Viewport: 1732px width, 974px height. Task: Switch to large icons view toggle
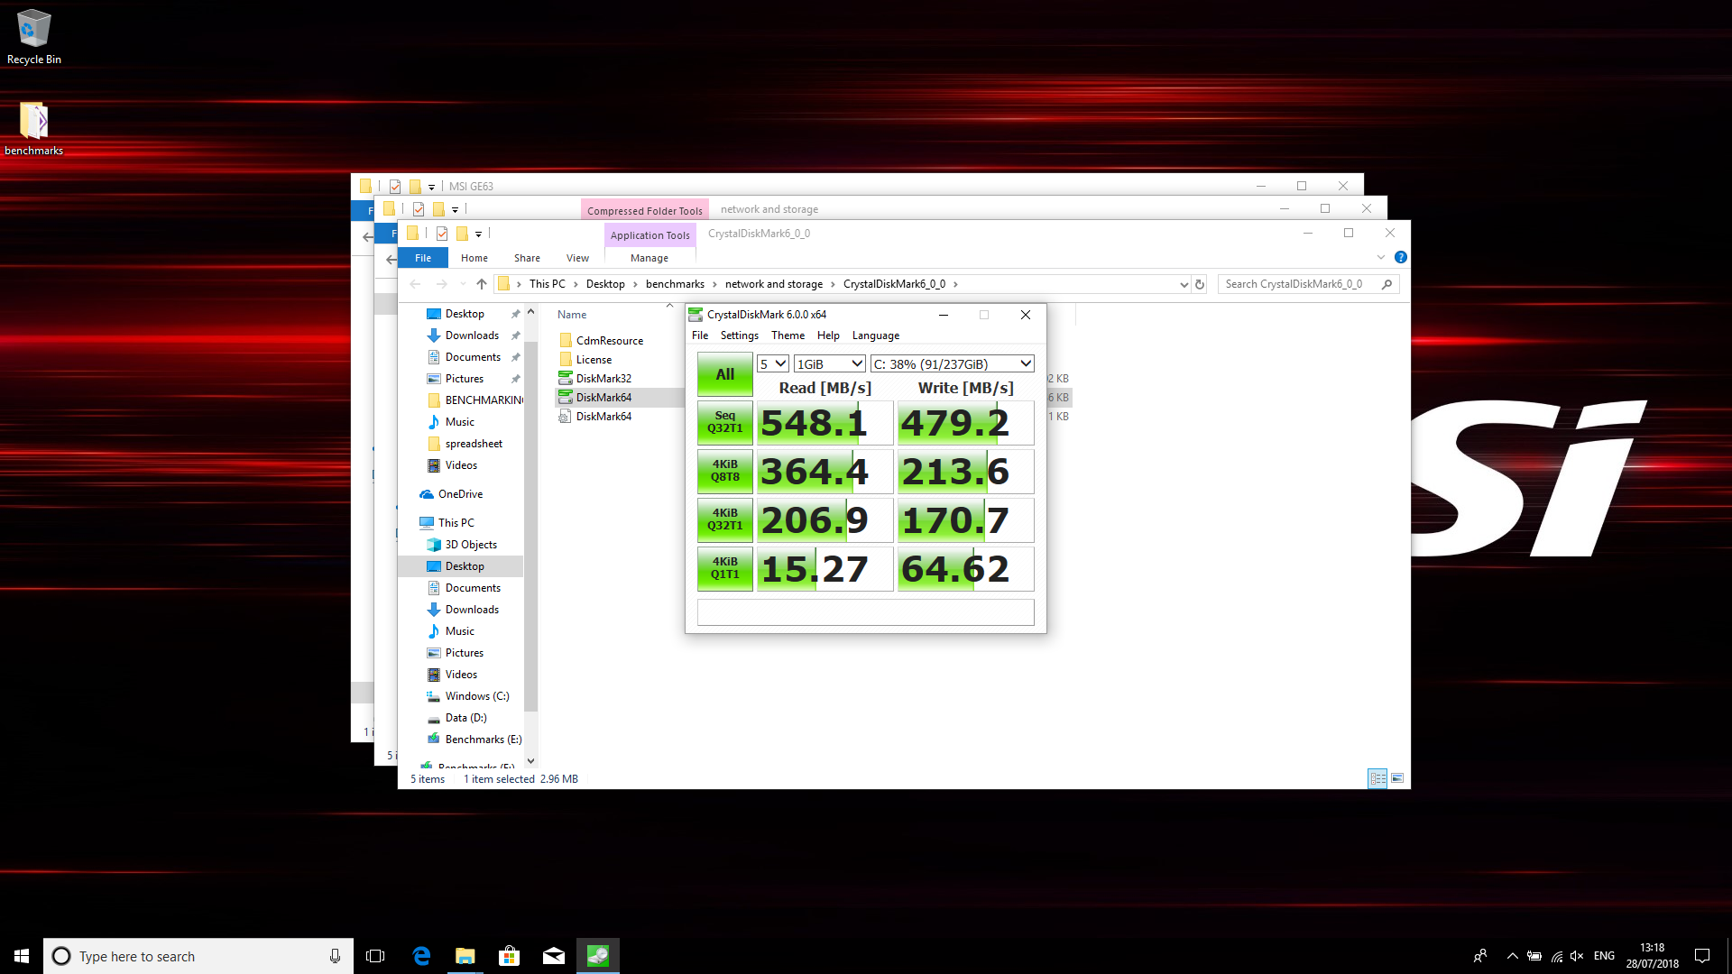click(1397, 778)
